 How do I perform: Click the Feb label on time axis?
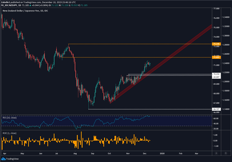181,153
